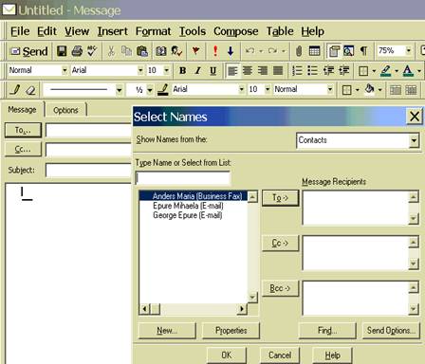
Task: Set low importance blue down arrow
Action: click(231, 51)
